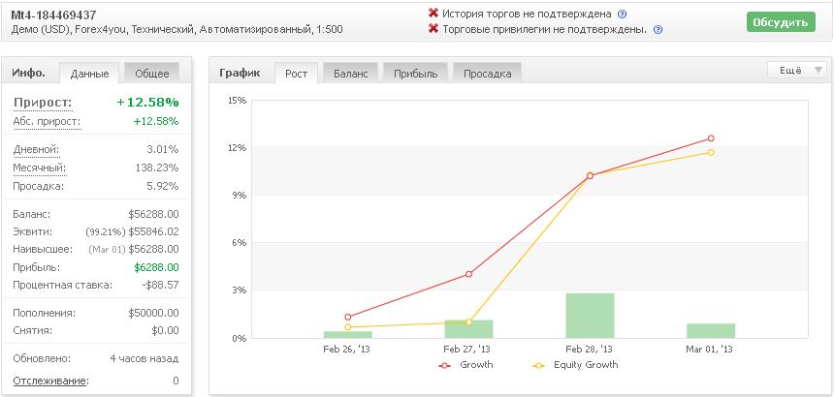Click the Месячный label link
The height and width of the screenshot is (397, 834).
tap(40, 168)
